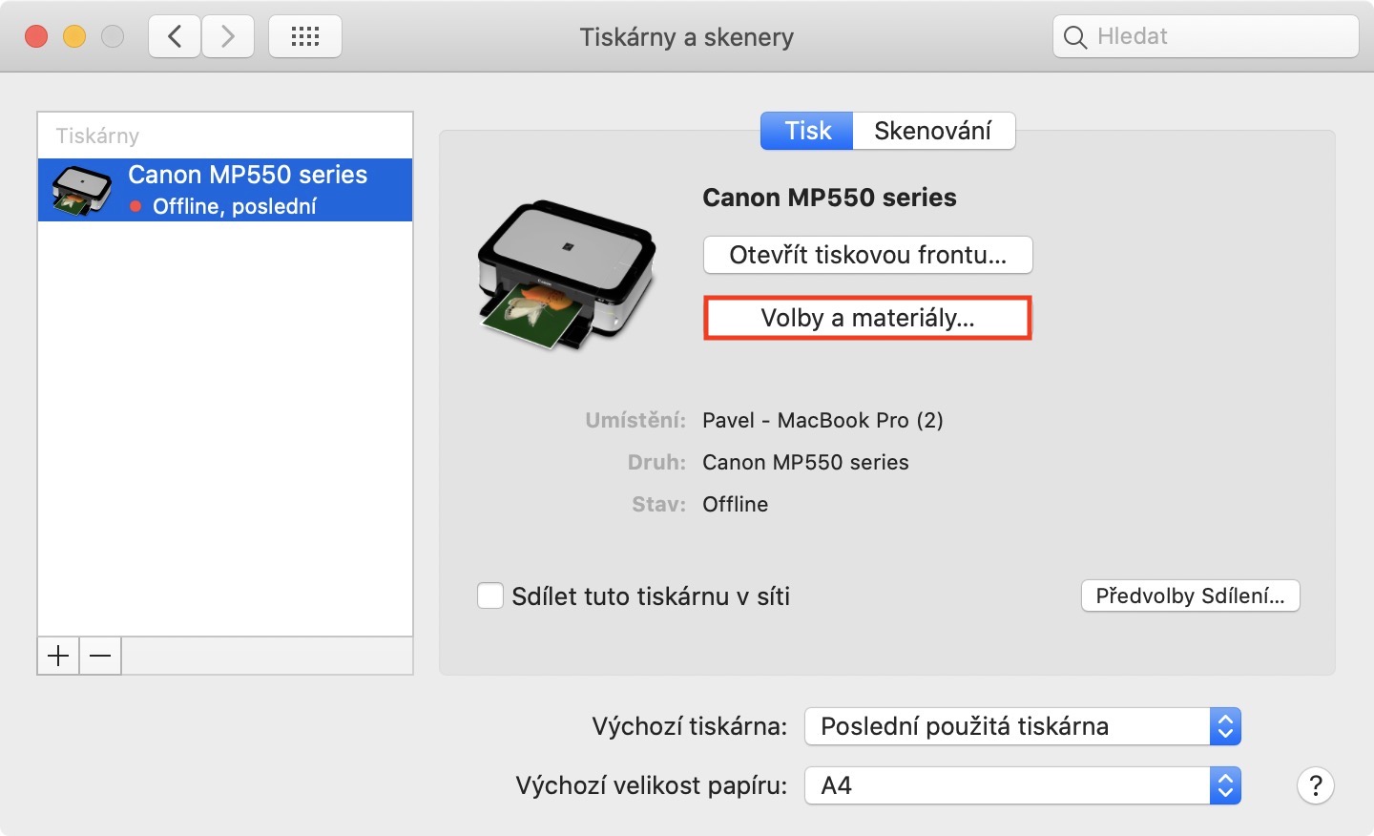
Task: Click the yellow minimize window button
Action: (x=74, y=37)
